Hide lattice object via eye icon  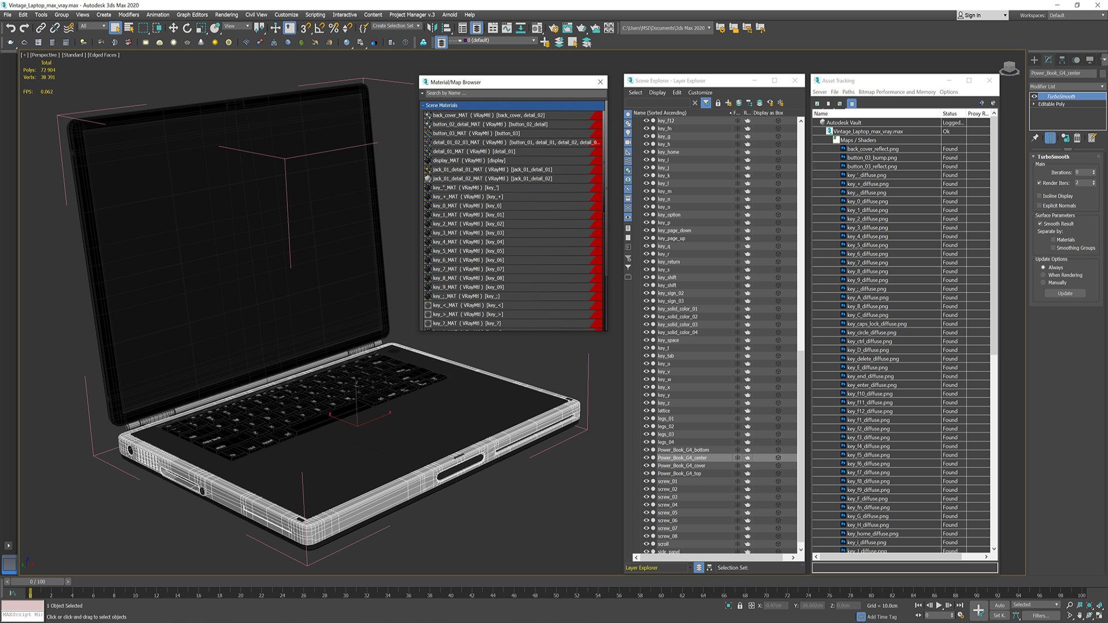point(646,411)
